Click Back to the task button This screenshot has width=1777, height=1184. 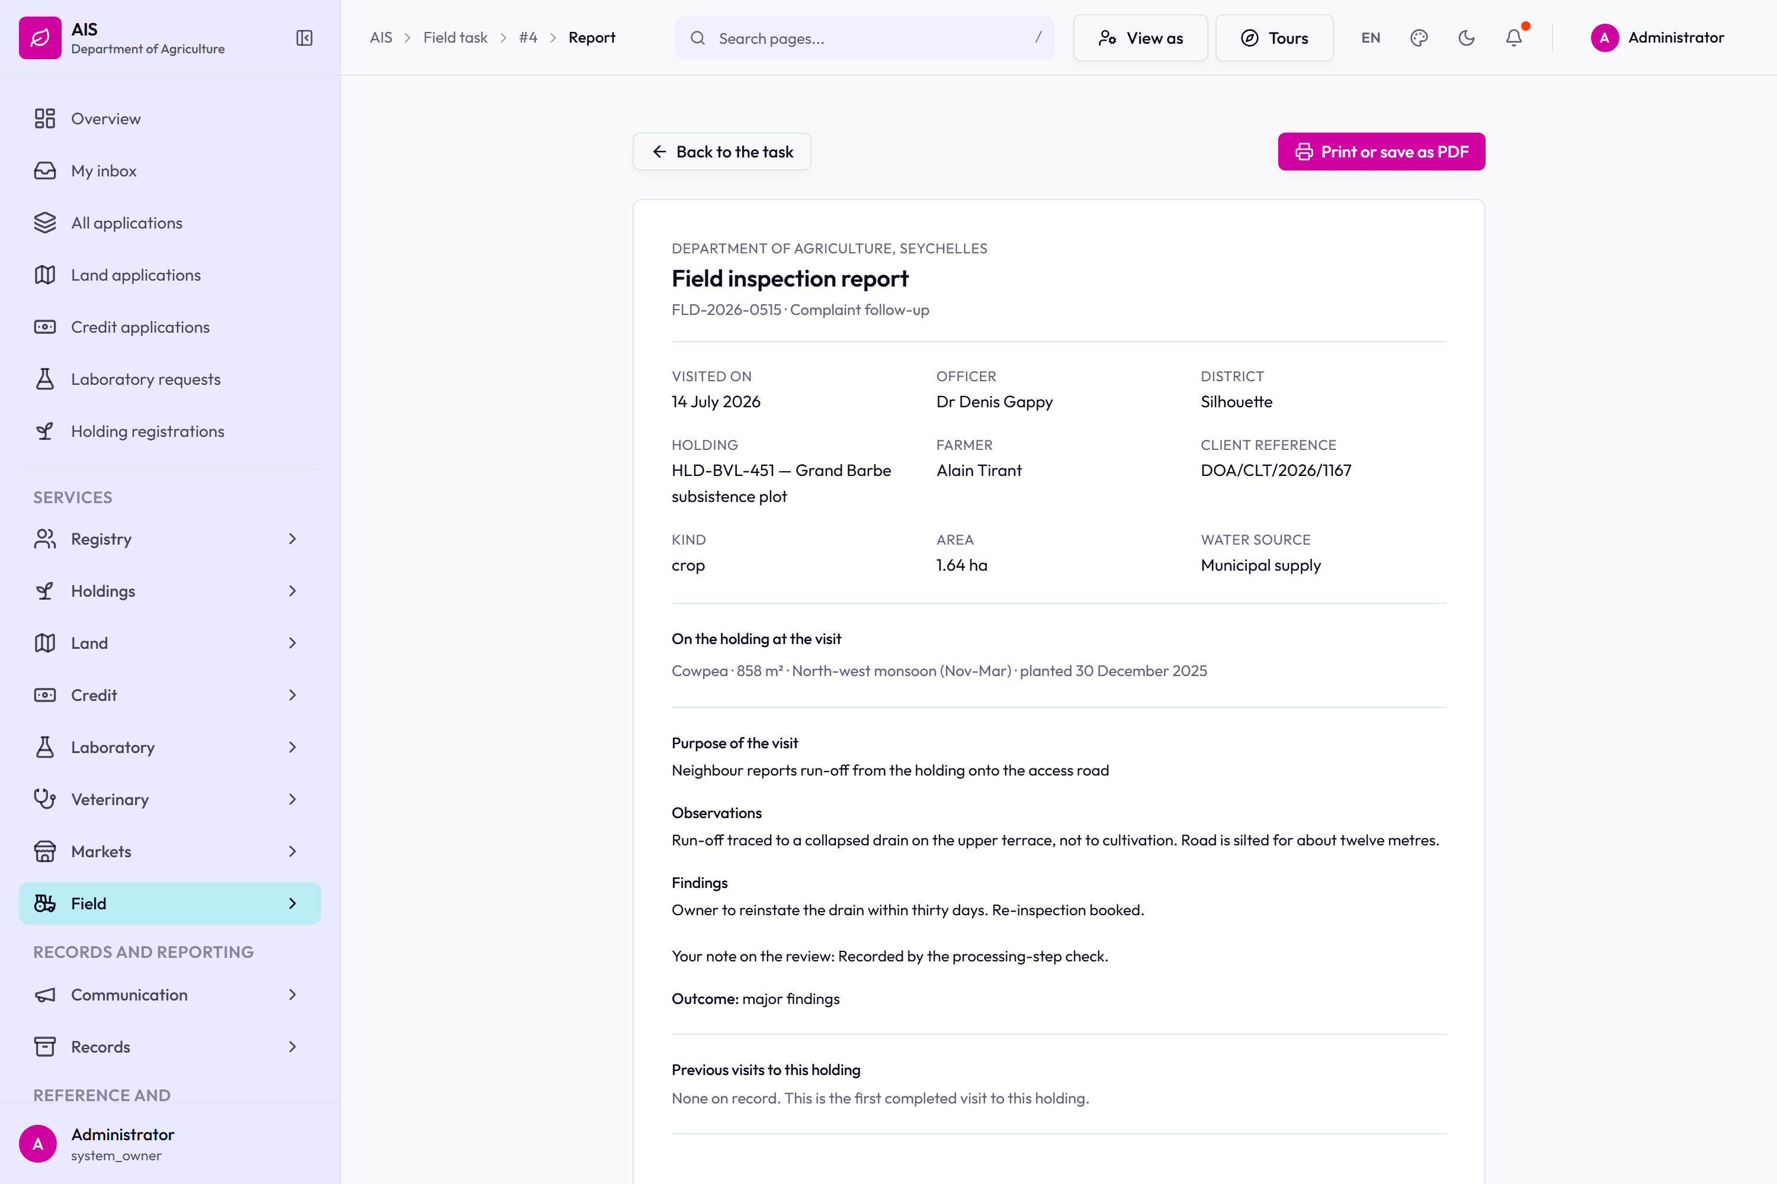click(x=721, y=152)
